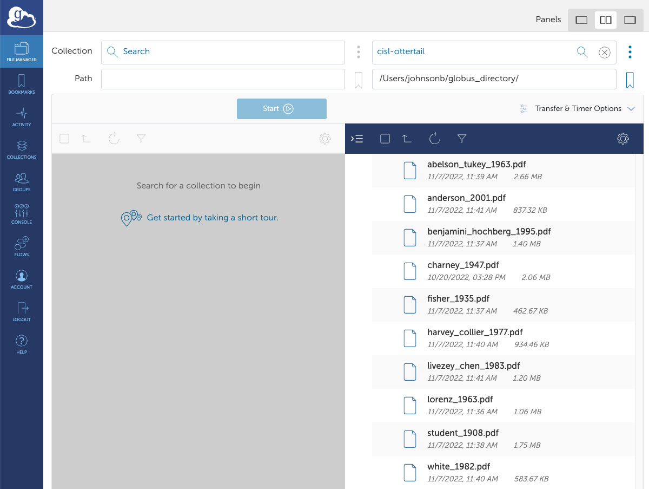649x489 pixels.
Task: Open the Flows sidebar page
Action: click(x=22, y=247)
